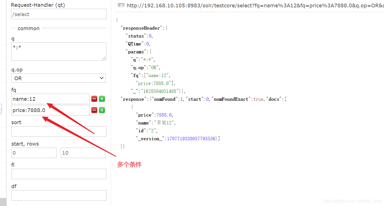Add a filter row after price:7888.0

102,110
